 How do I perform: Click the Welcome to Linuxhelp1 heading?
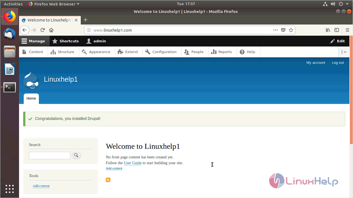143,146
